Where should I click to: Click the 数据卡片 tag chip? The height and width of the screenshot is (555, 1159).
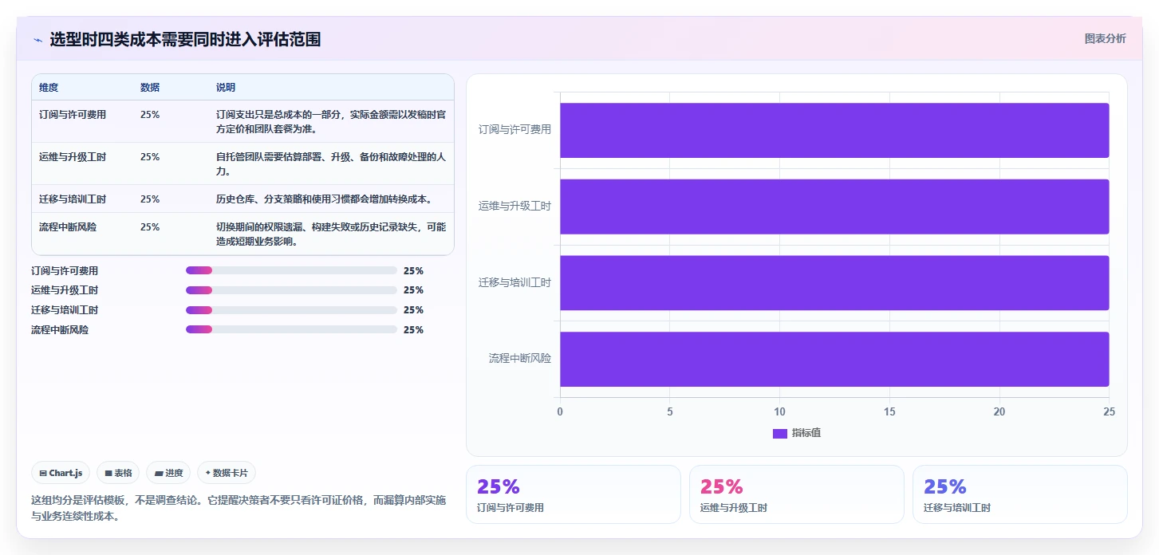coord(227,473)
